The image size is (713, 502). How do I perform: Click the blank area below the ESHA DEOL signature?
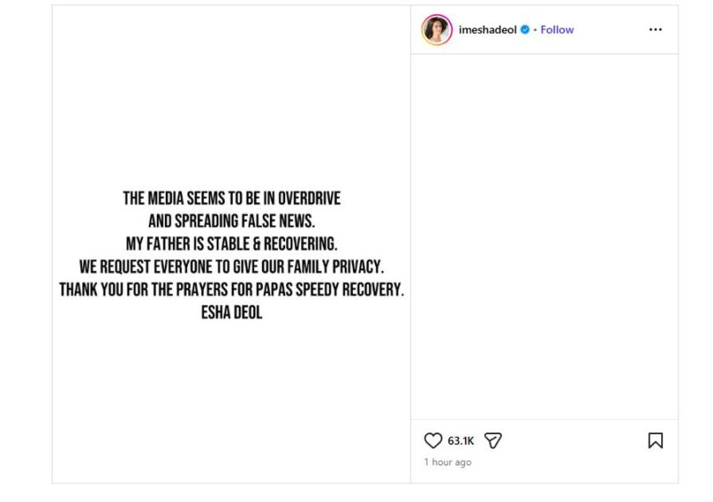point(231,401)
